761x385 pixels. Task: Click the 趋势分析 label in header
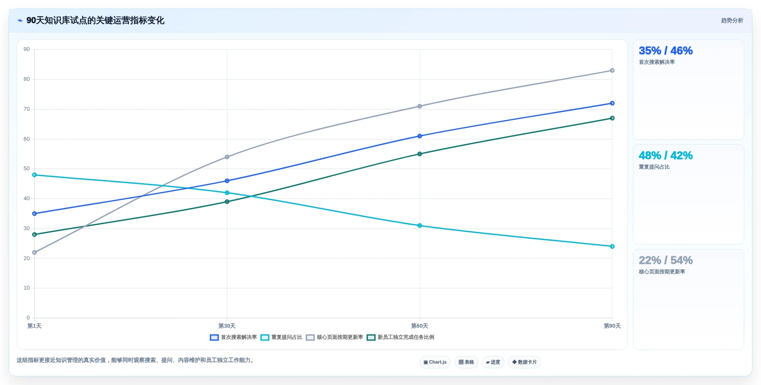coord(732,21)
